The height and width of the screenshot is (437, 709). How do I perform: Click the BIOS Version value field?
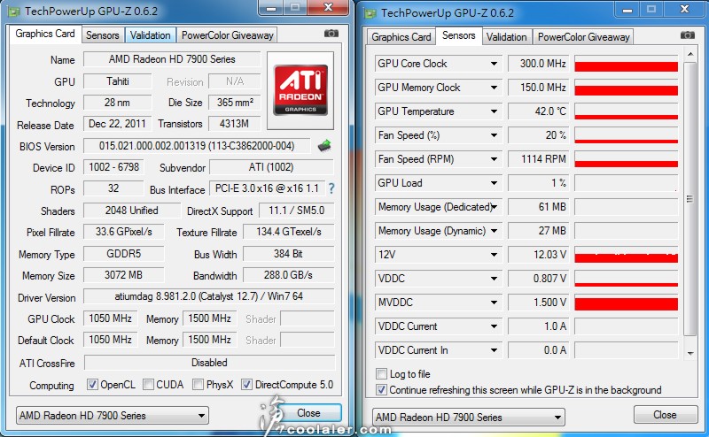[x=197, y=146]
